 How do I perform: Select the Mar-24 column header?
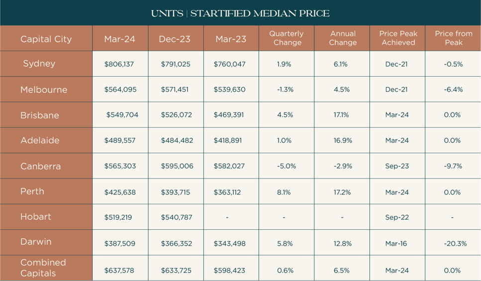coord(120,39)
